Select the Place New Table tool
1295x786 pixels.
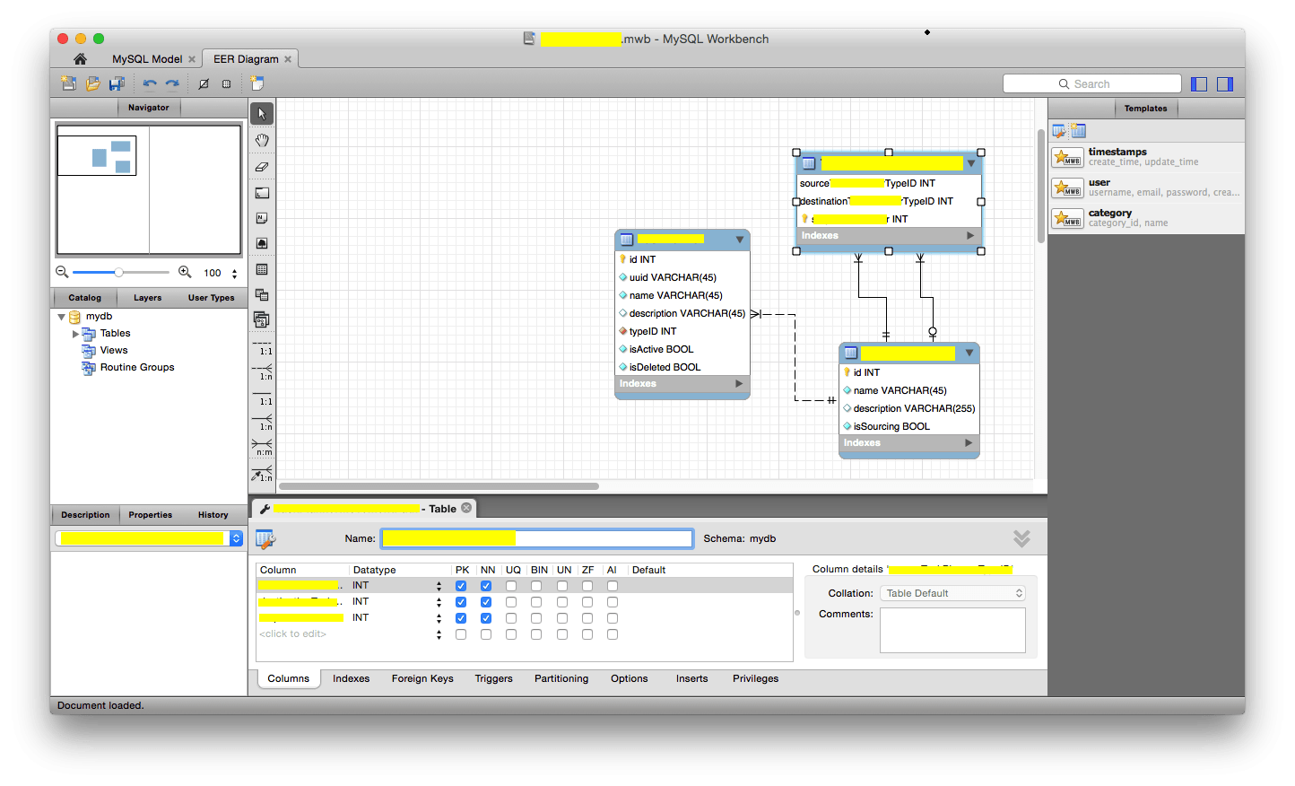(x=262, y=268)
